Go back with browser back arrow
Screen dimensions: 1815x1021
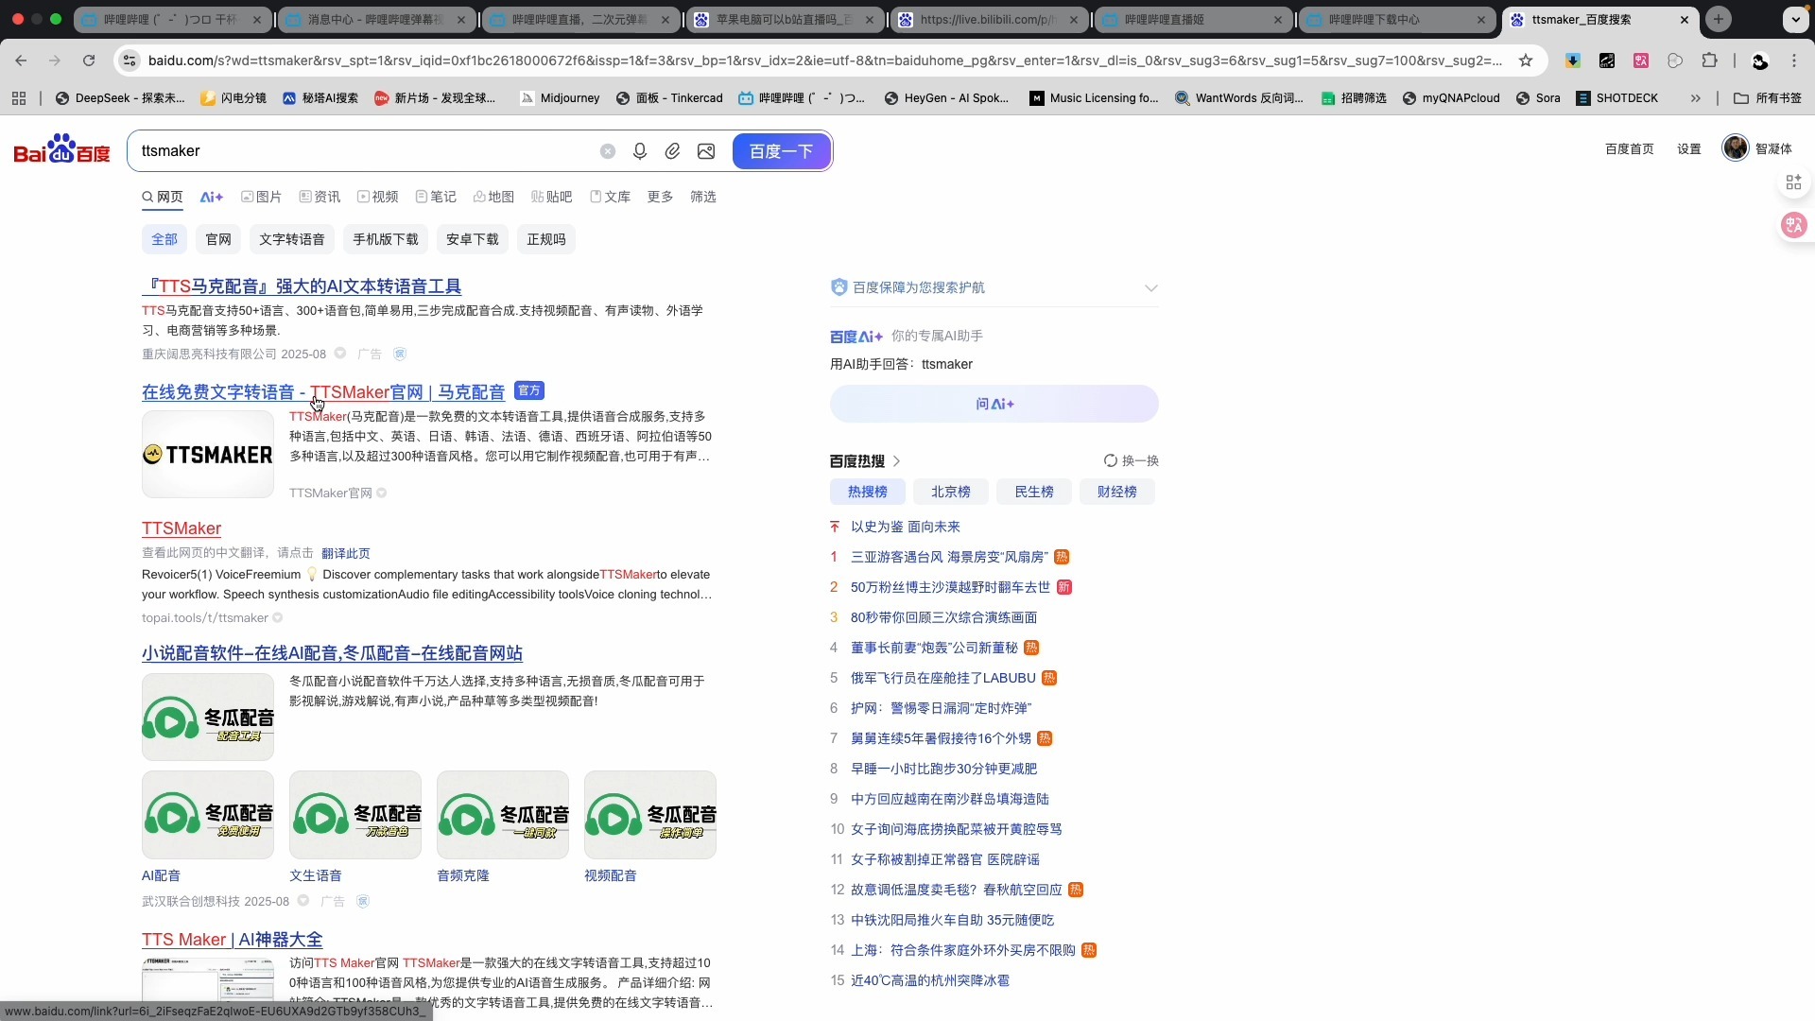point(21,61)
